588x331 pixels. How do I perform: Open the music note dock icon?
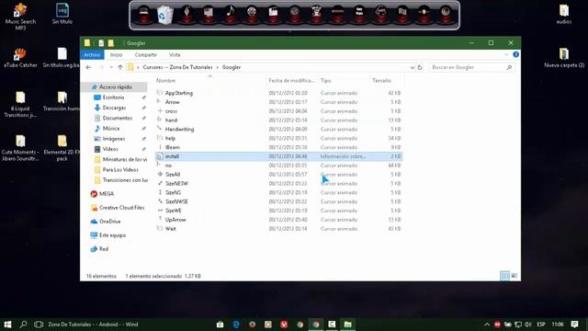[230, 15]
